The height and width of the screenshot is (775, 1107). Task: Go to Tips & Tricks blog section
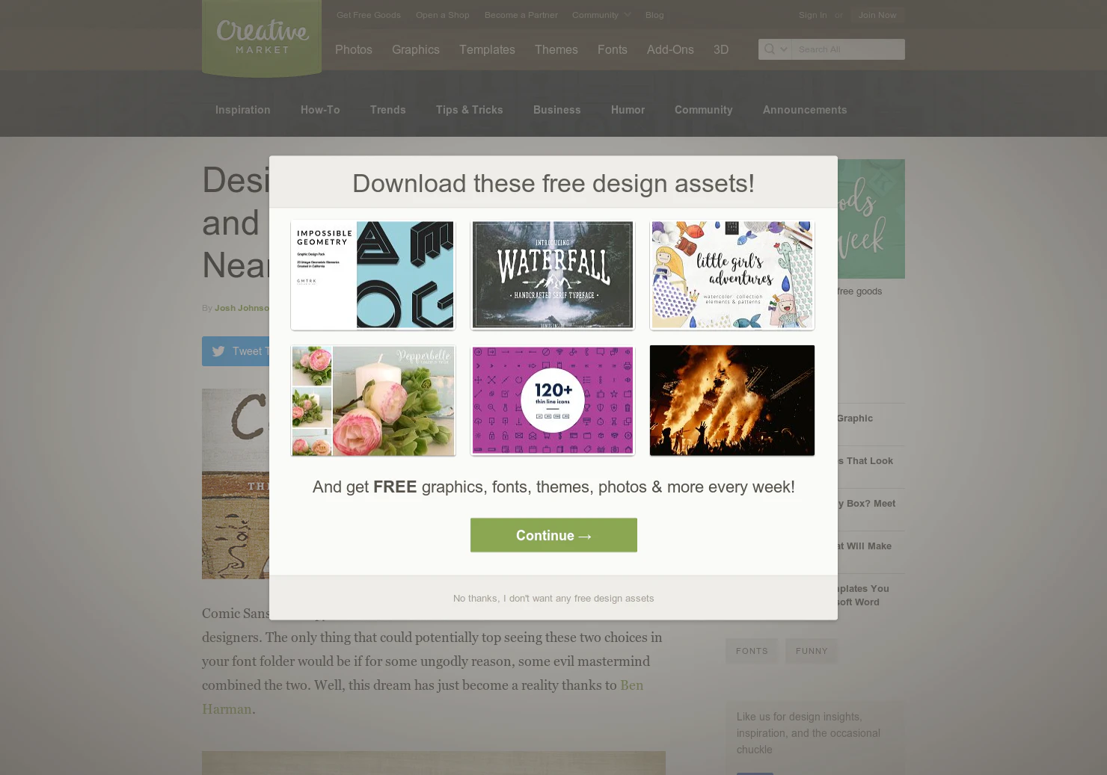tap(469, 110)
